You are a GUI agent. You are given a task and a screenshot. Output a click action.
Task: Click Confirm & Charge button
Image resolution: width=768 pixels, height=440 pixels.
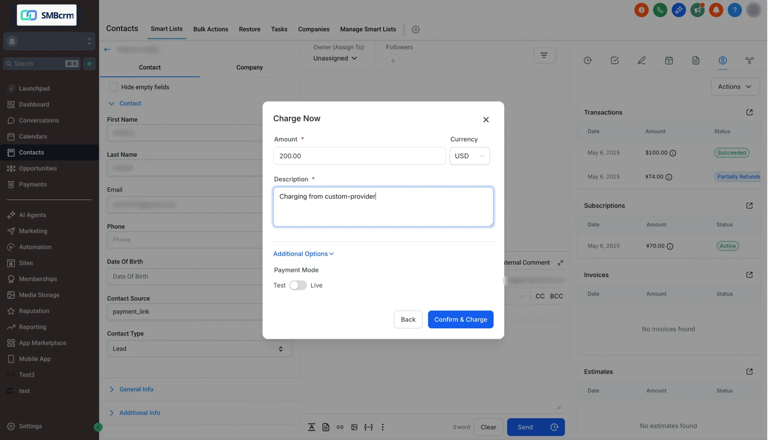[x=460, y=320]
